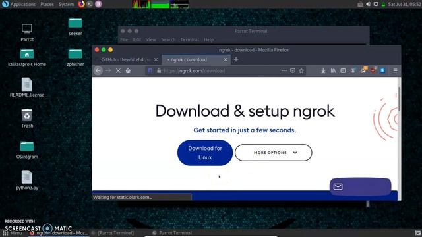Screen dimensions: 422x237
Task: Click the purple launcher icon in top panel
Action: (98, 4)
